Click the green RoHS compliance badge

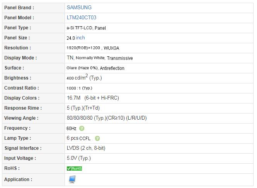74,168
